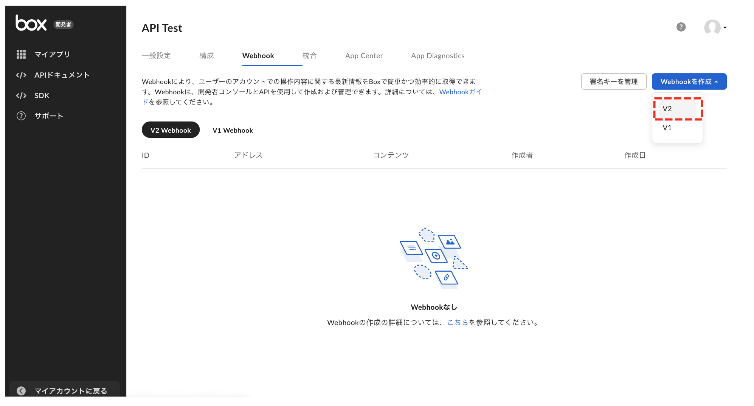Switch to the V2 Webhook view

click(x=171, y=130)
